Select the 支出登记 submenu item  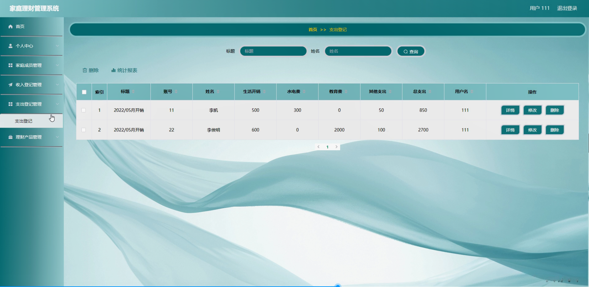click(32, 121)
